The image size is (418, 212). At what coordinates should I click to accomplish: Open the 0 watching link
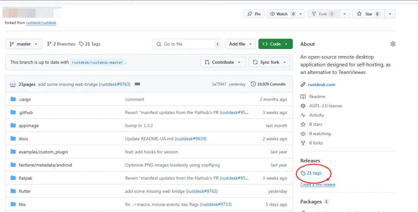[320, 134]
